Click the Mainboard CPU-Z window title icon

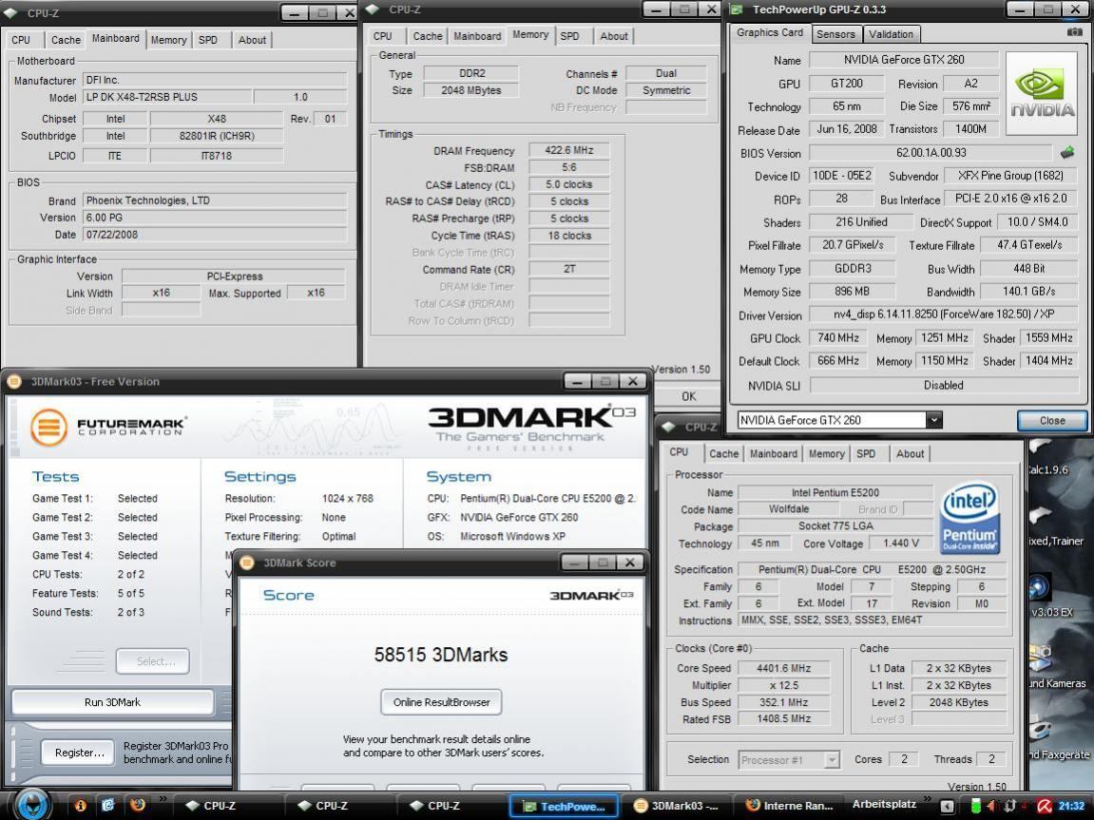(x=10, y=12)
